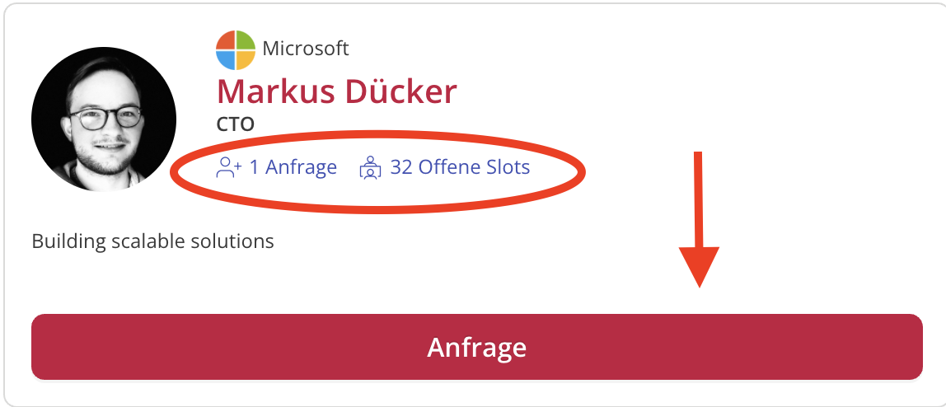This screenshot has height=407, width=946.
Task: Click the meeting slots icon
Action: pos(370,167)
